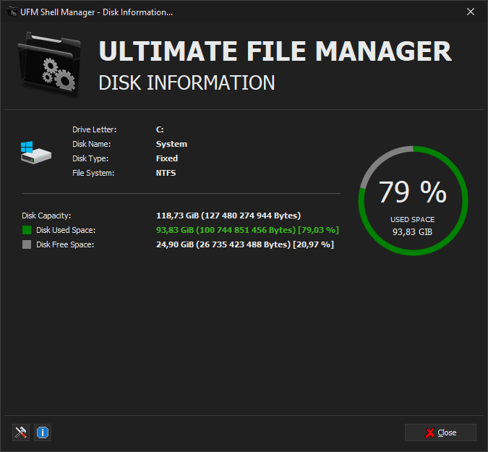
Task: Click the green 93,83 GiB used space value
Action: [x=247, y=230]
